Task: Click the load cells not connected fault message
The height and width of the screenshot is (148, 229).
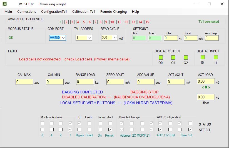Action: pyautogui.click(x=74, y=59)
